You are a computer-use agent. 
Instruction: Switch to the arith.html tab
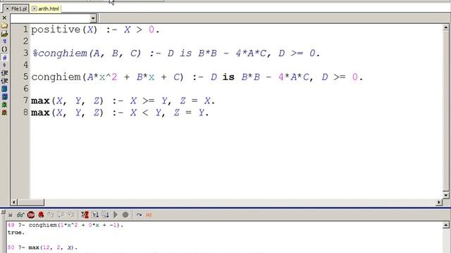[x=49, y=9]
